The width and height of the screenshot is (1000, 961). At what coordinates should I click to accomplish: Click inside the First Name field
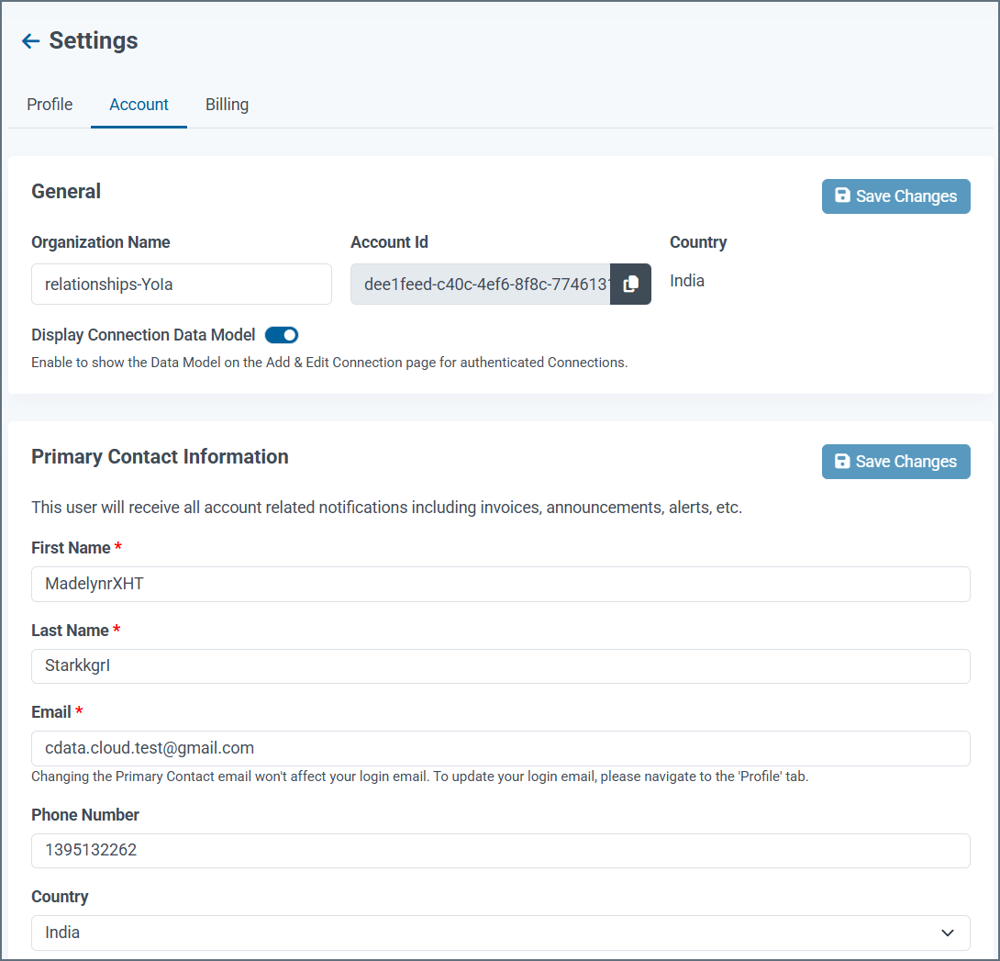pyautogui.click(x=500, y=584)
